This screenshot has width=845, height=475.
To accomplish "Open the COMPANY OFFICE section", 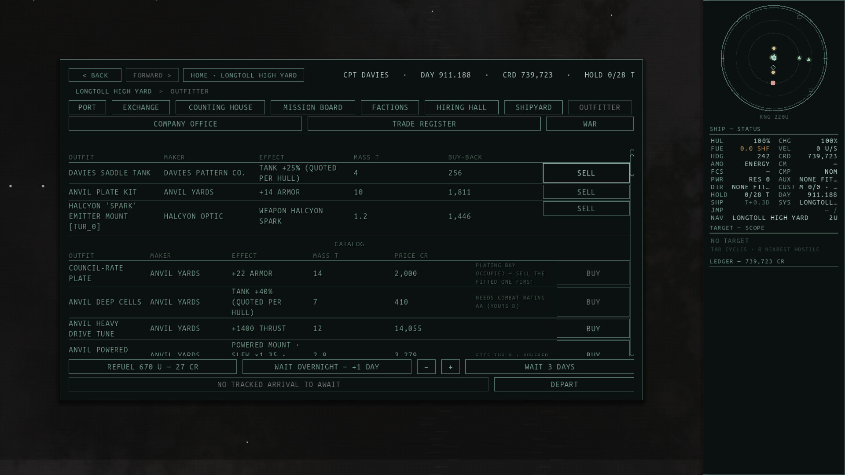I will pos(185,124).
